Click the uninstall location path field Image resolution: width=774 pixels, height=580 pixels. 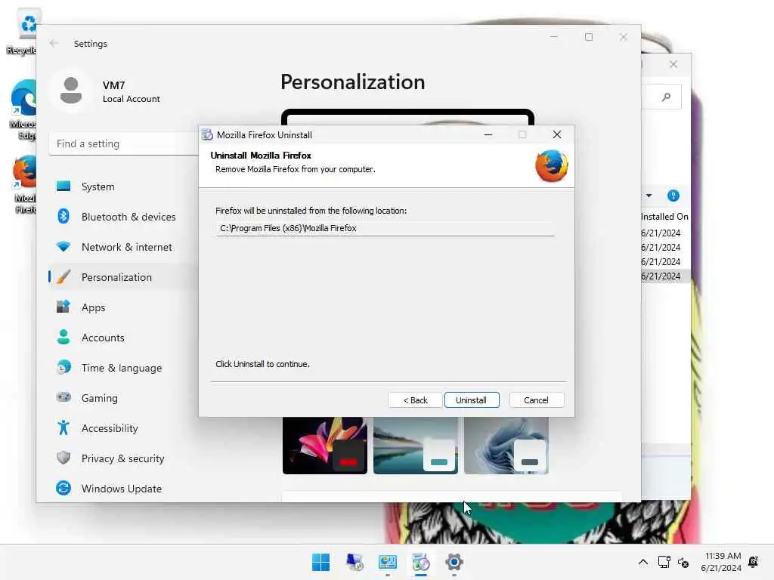(385, 228)
